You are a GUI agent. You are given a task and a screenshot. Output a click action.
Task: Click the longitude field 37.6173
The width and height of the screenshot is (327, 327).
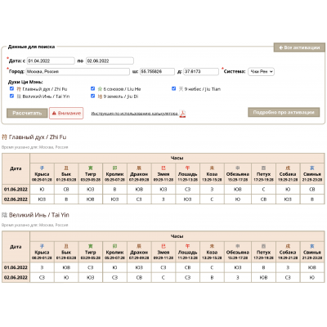201,72
